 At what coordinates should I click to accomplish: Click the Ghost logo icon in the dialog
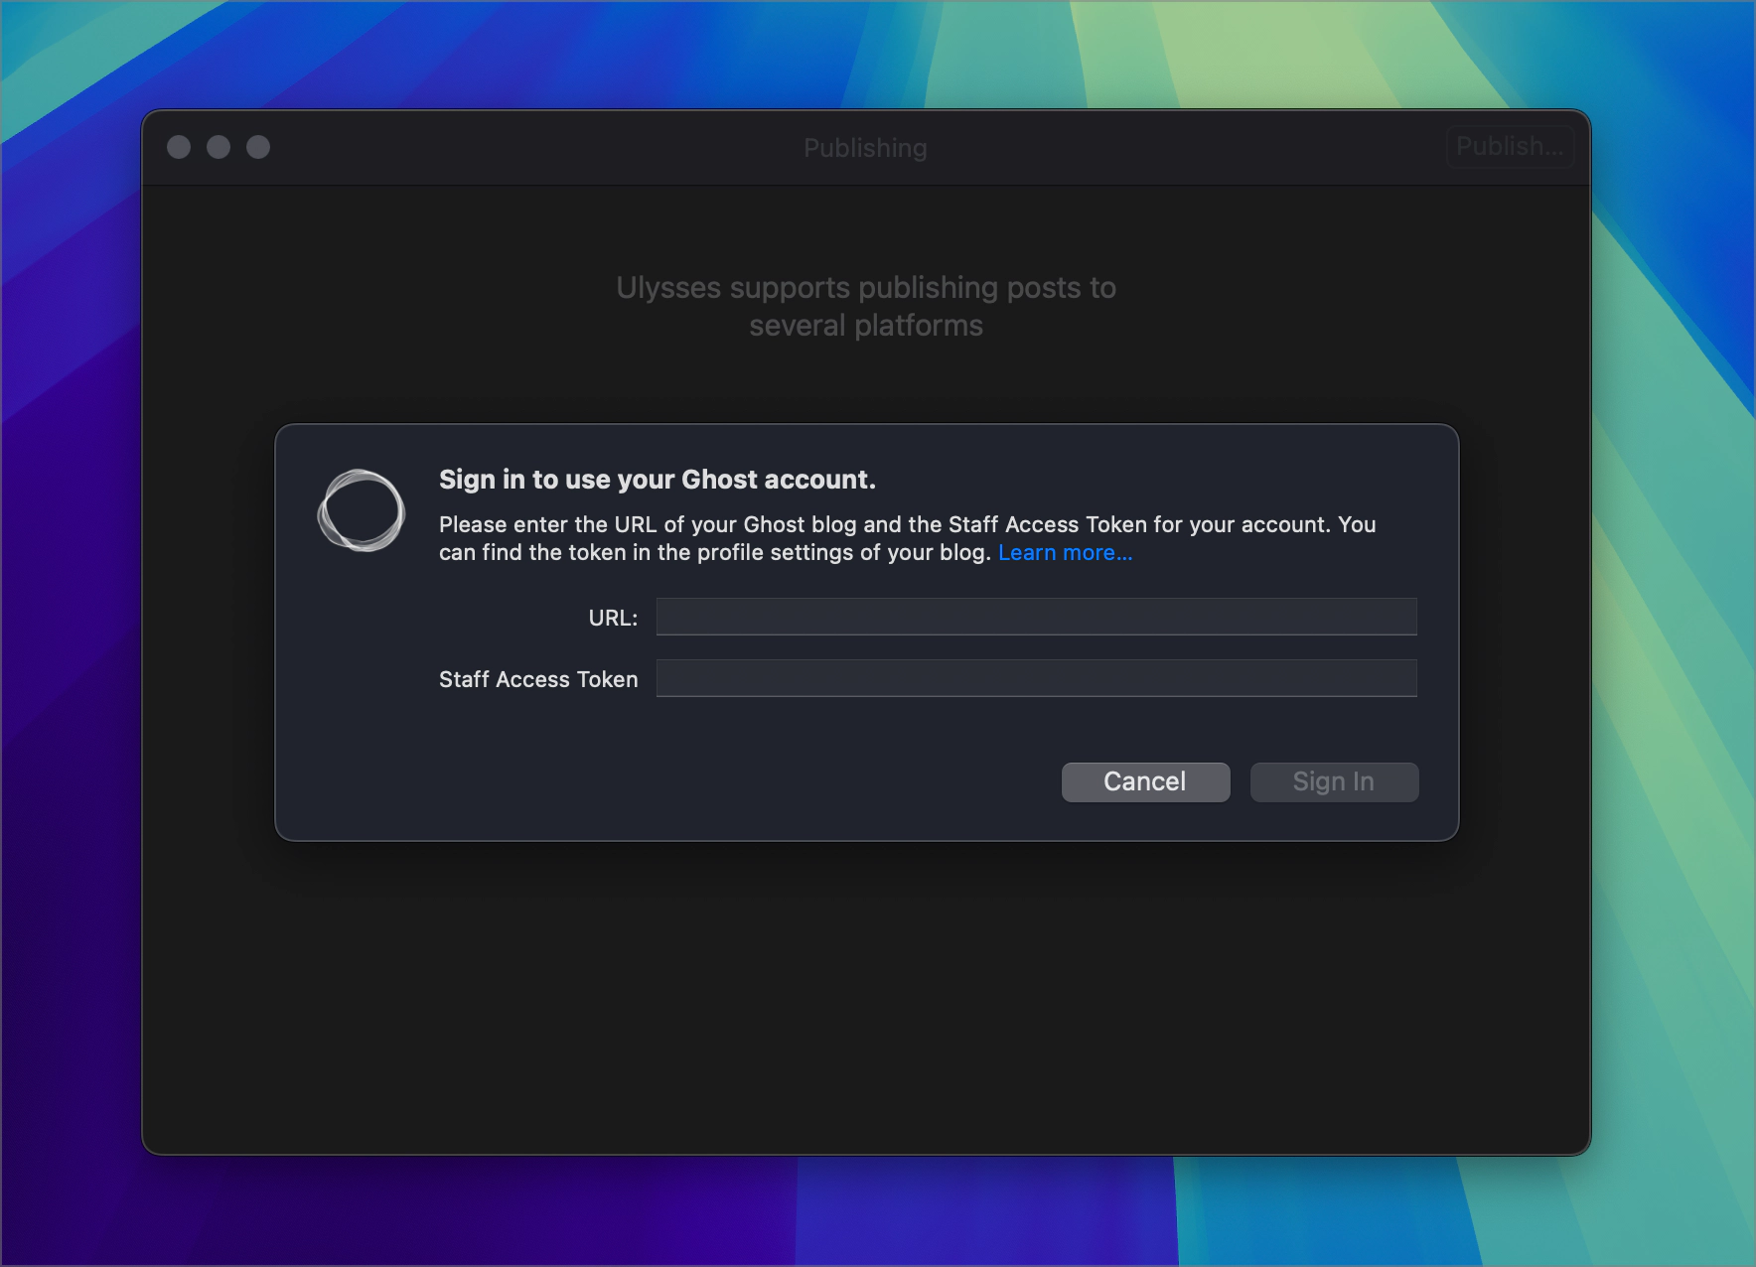pyautogui.click(x=361, y=510)
